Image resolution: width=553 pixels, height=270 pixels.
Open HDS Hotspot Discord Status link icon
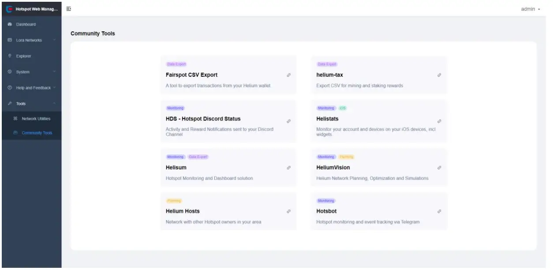(289, 121)
